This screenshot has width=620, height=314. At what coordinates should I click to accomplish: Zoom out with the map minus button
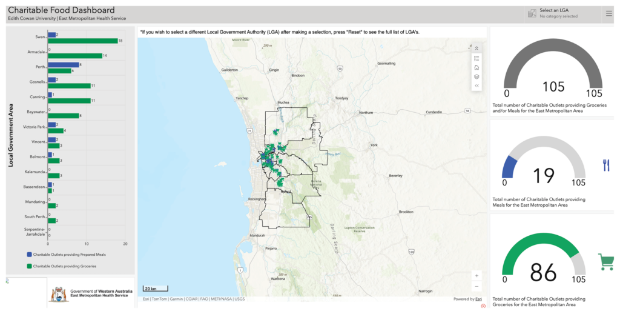477,286
